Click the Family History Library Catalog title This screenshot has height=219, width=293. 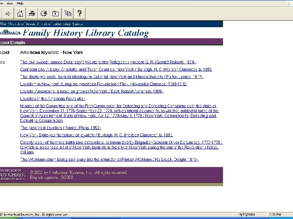coord(85,33)
